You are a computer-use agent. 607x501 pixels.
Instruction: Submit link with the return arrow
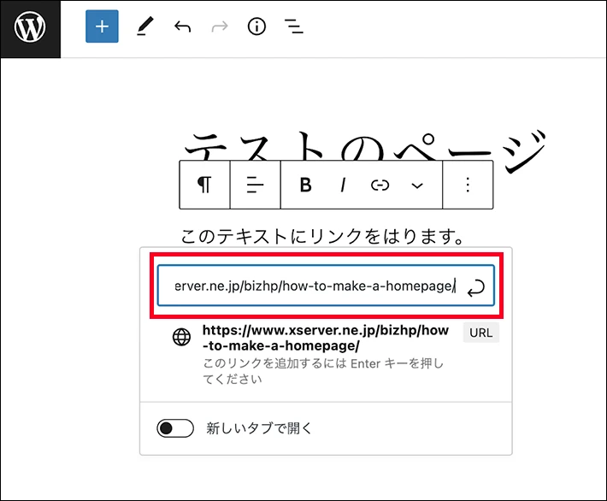click(x=475, y=287)
